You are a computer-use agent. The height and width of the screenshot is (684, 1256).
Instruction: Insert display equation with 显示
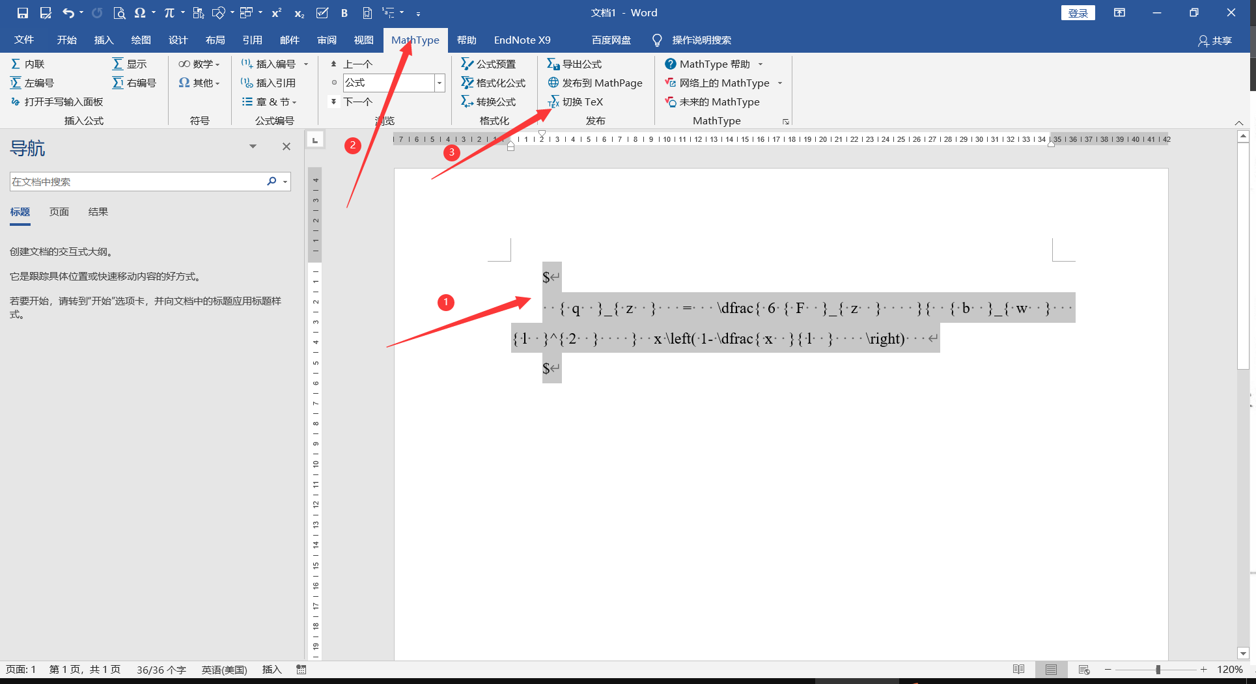[x=130, y=64]
